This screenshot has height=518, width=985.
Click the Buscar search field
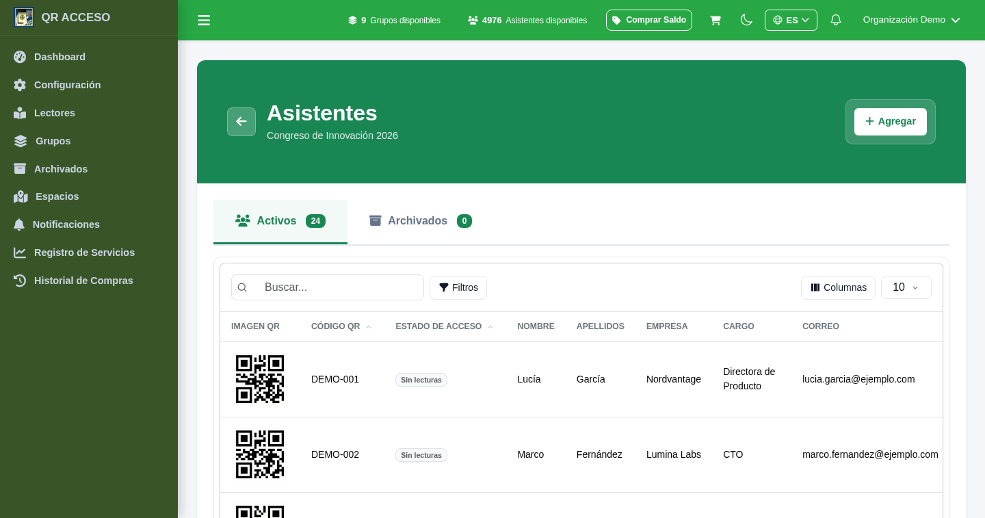pos(328,287)
